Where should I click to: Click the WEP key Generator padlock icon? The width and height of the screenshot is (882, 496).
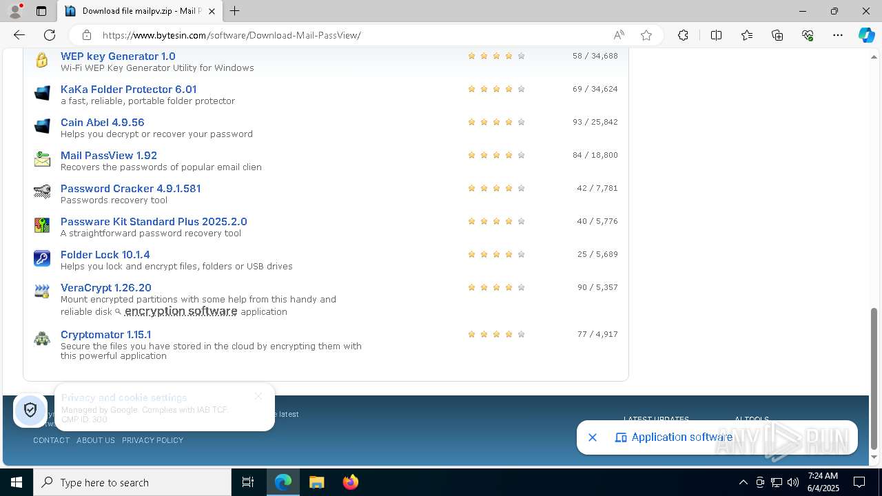pyautogui.click(x=42, y=60)
